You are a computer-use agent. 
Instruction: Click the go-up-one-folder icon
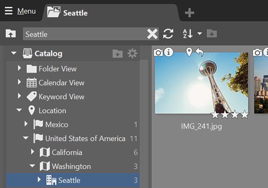tap(11, 33)
